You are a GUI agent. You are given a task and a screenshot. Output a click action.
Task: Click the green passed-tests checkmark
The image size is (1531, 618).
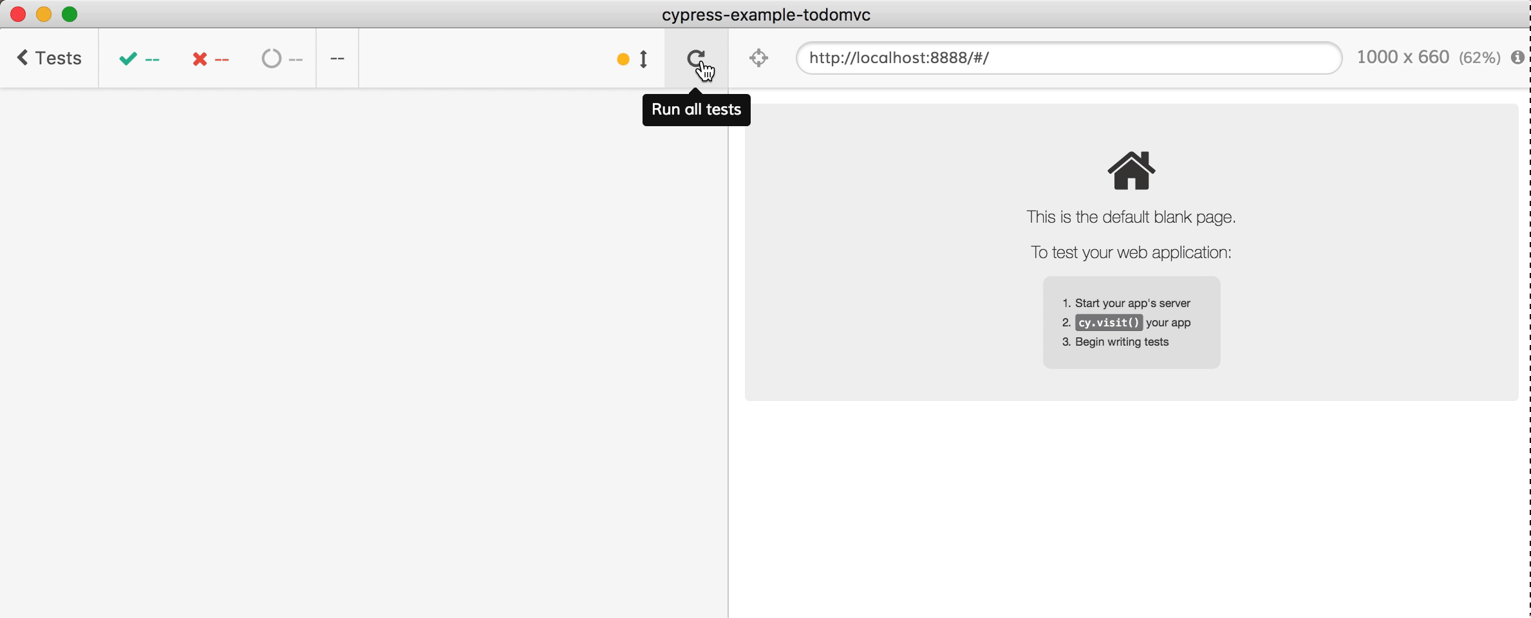click(128, 59)
